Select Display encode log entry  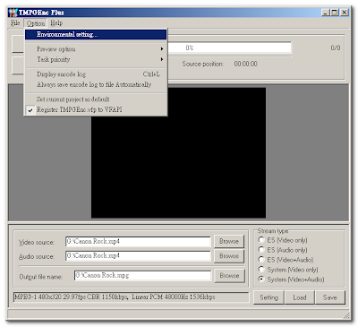96,74
